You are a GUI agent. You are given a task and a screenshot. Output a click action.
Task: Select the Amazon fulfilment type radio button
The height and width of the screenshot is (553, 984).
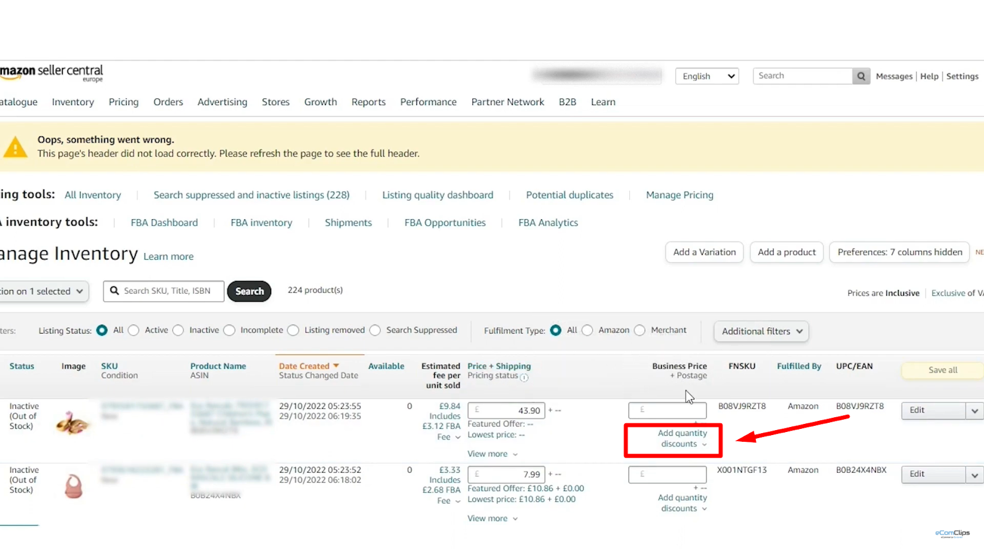[x=587, y=331]
